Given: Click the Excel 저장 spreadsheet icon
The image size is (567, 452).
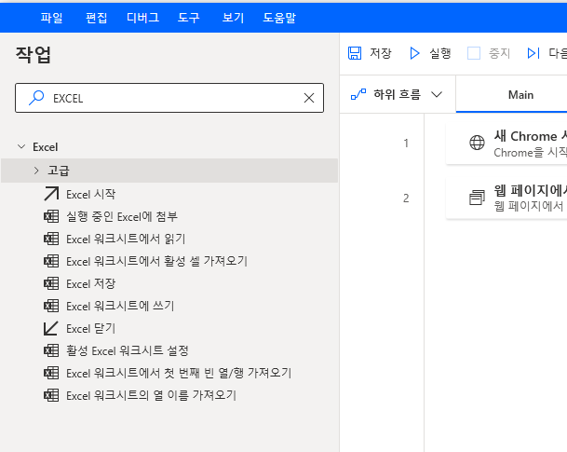Looking at the screenshot, I should [x=51, y=283].
